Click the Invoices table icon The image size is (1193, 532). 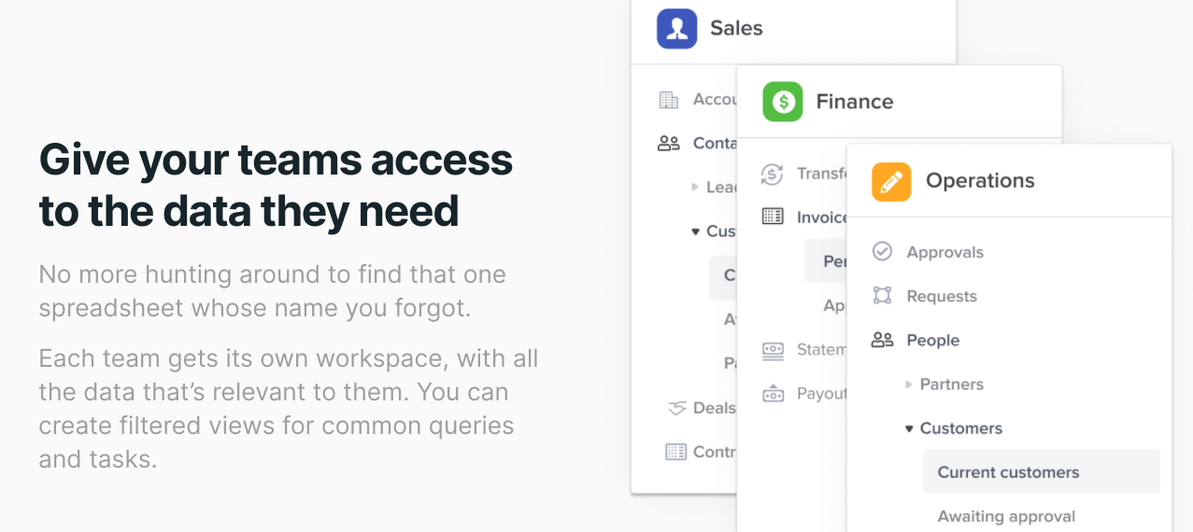773,217
